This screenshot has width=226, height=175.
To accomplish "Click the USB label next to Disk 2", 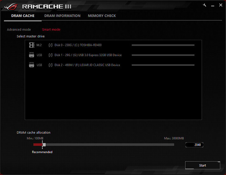I will (39, 65).
